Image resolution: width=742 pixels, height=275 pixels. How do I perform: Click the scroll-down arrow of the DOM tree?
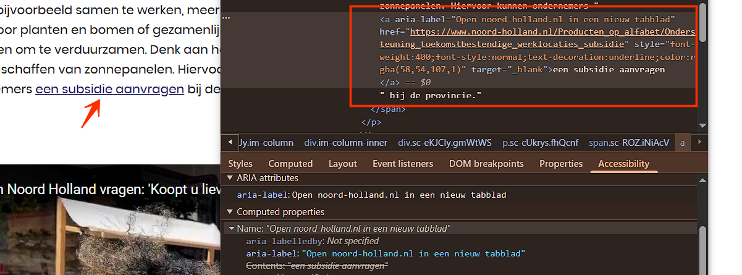click(x=702, y=125)
